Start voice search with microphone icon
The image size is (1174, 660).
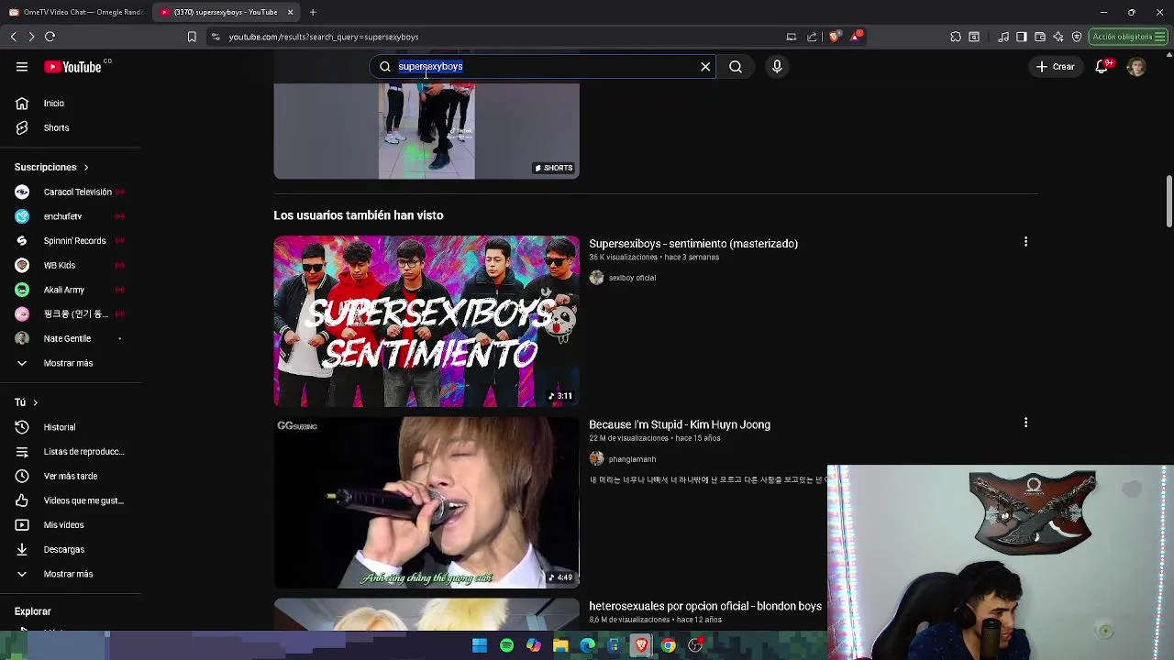[x=777, y=66]
